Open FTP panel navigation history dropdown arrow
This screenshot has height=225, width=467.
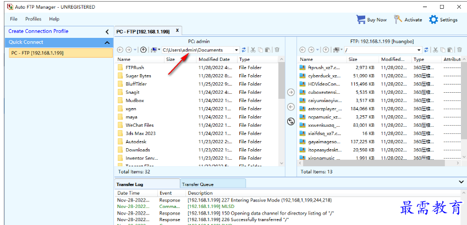pos(318,50)
